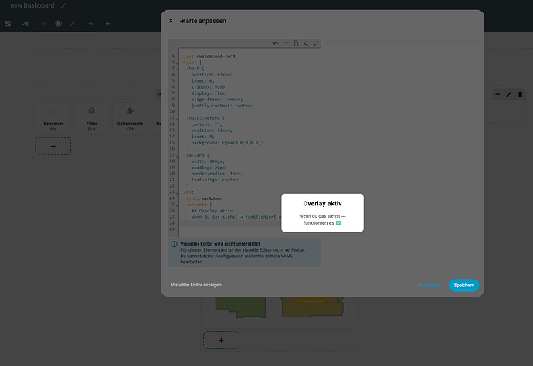Open the Seitenbürste tile showing 47 %
The height and width of the screenshot is (366, 533).
pos(130,119)
